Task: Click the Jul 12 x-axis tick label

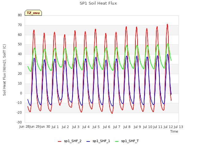Action: 168,127
